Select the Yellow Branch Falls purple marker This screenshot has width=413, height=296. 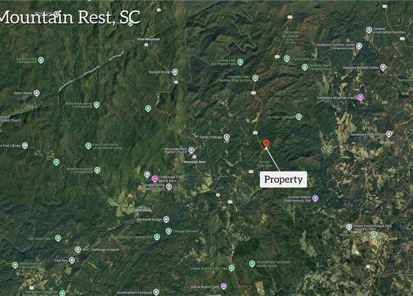224,286
